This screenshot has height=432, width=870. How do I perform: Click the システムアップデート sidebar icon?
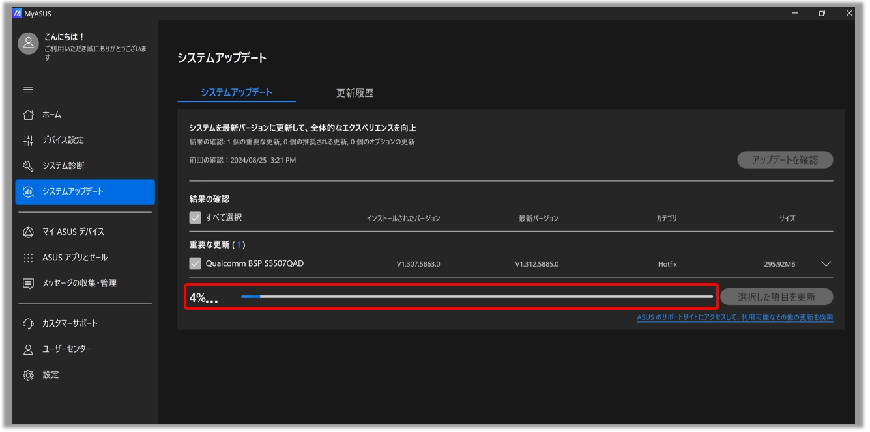pos(28,192)
